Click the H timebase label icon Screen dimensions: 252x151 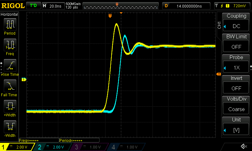pyautogui.click(x=44, y=6)
